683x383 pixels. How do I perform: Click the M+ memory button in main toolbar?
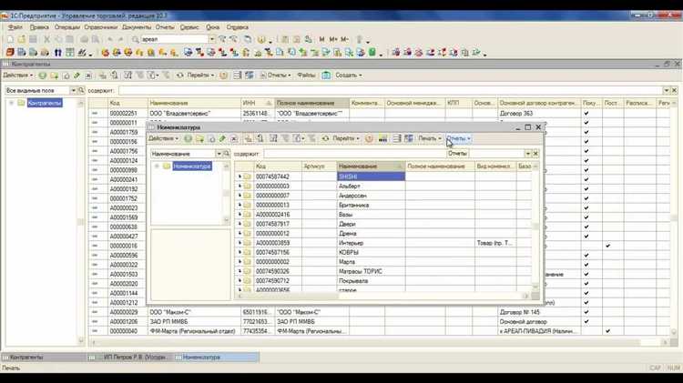[333, 39]
